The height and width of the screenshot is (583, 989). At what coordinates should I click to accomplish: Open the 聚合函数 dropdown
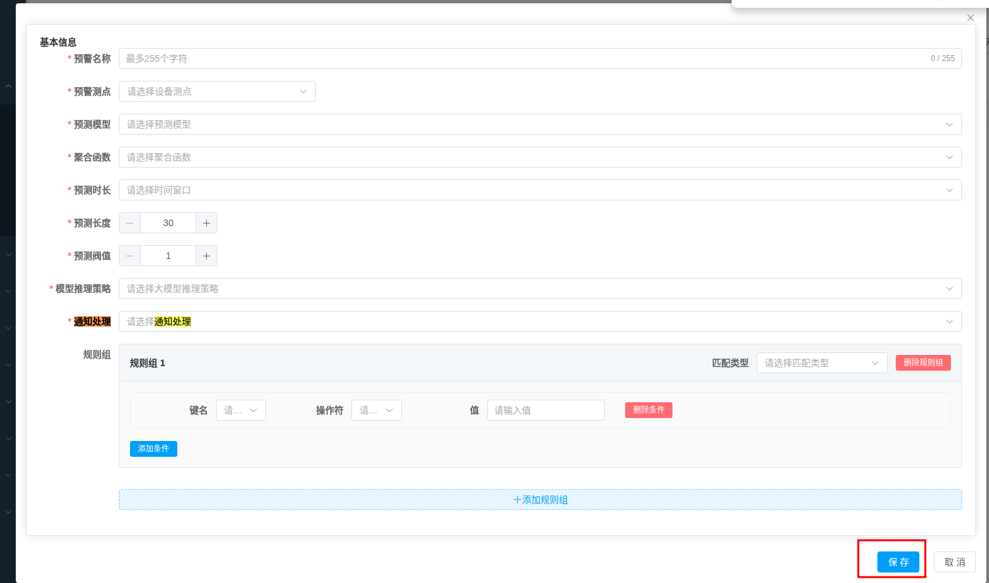coord(949,157)
